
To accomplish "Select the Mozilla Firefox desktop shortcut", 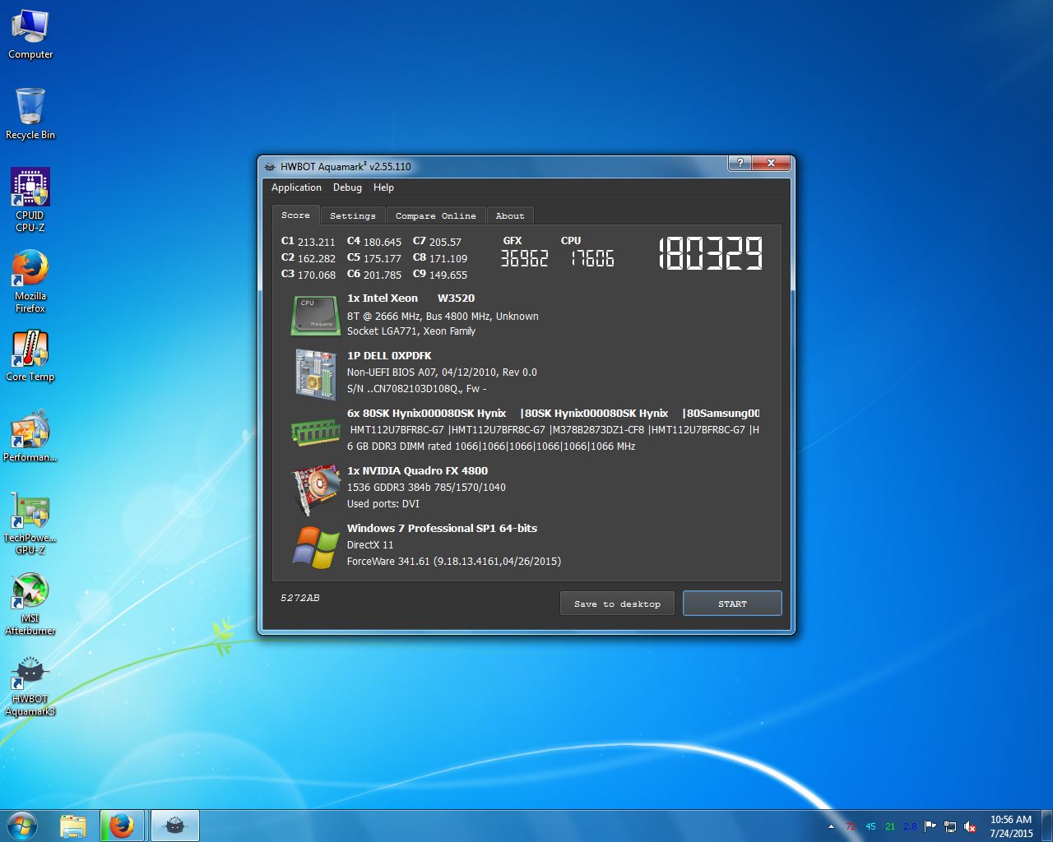I will 30,280.
